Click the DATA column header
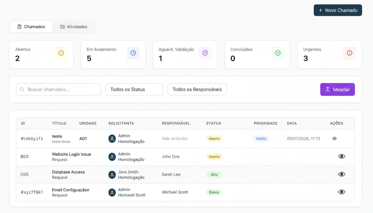 click(x=292, y=123)
